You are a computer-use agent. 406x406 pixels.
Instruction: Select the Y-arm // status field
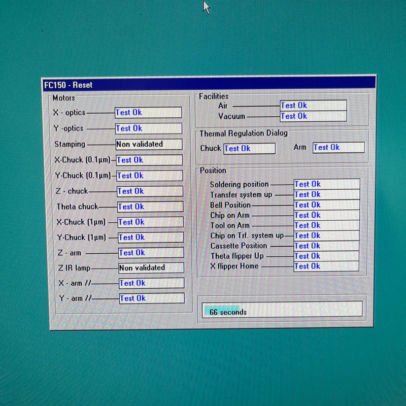point(152,298)
